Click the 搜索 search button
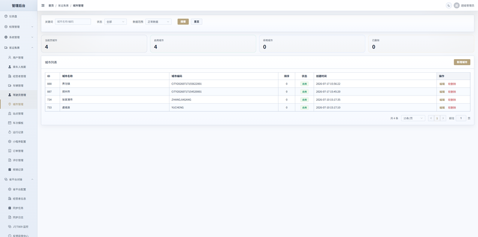The width and height of the screenshot is (478, 237). [183, 21]
